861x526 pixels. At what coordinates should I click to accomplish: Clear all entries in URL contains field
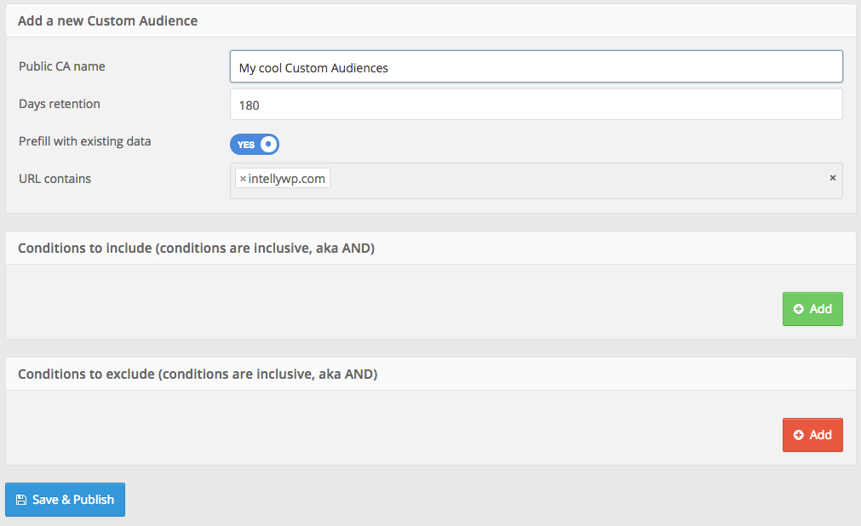(832, 178)
